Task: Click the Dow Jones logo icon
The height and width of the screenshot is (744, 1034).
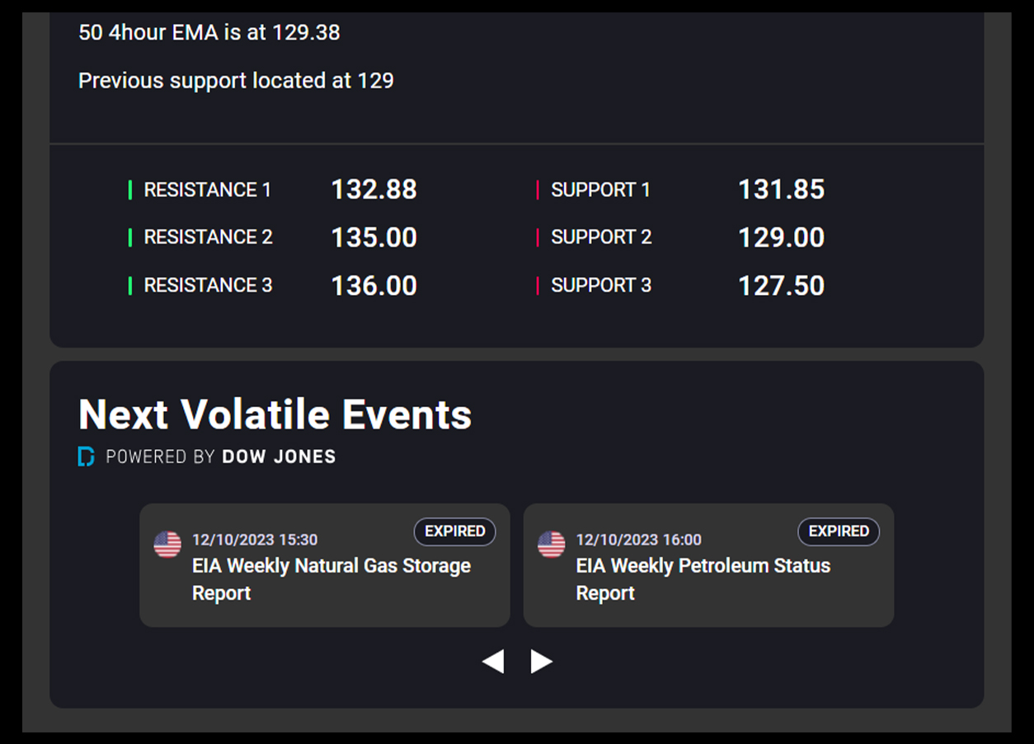Action: [x=86, y=456]
